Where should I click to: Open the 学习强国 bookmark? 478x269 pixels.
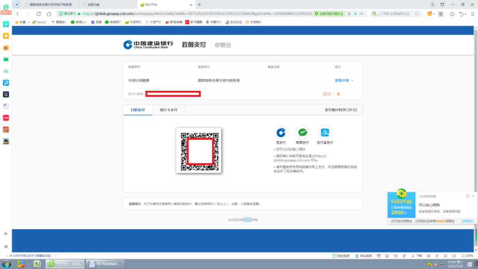pyautogui.click(x=193, y=22)
